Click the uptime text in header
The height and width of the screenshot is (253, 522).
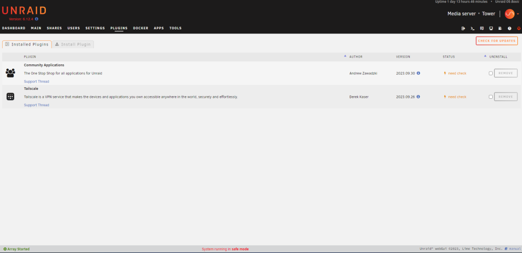tap(461, 2)
